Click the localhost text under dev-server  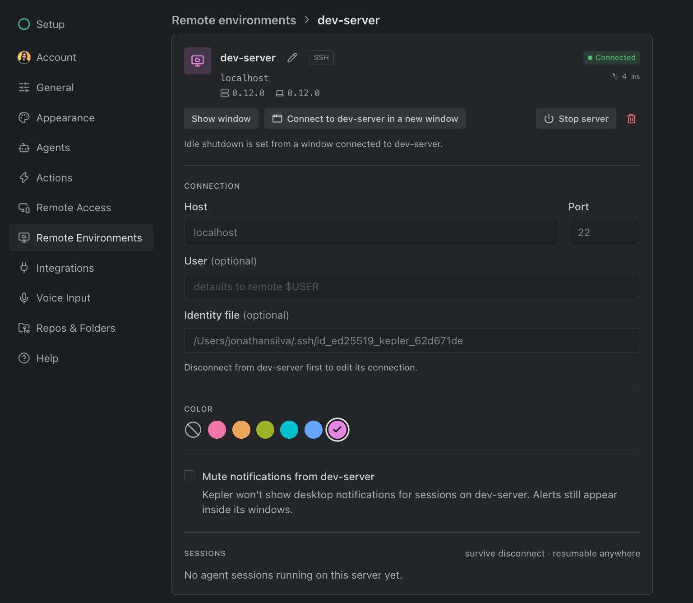245,78
